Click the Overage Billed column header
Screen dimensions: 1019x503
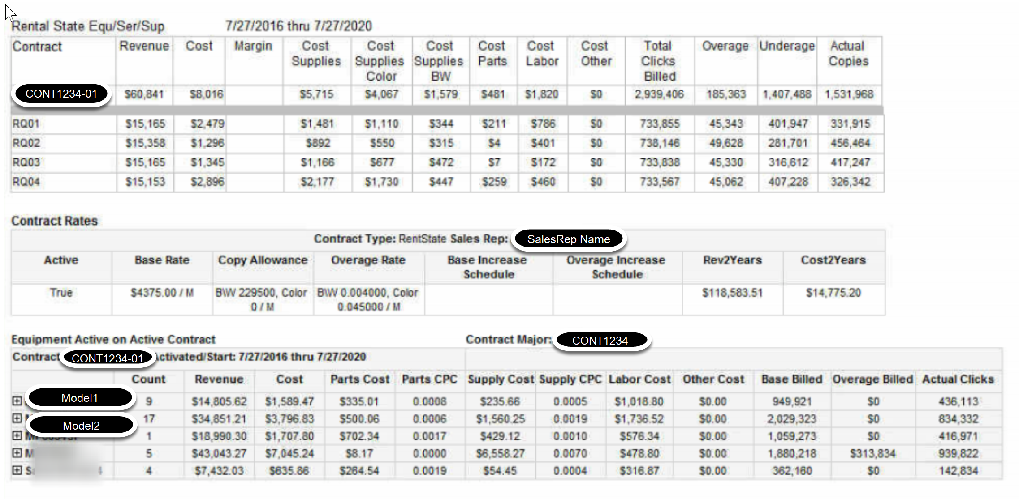point(872,379)
